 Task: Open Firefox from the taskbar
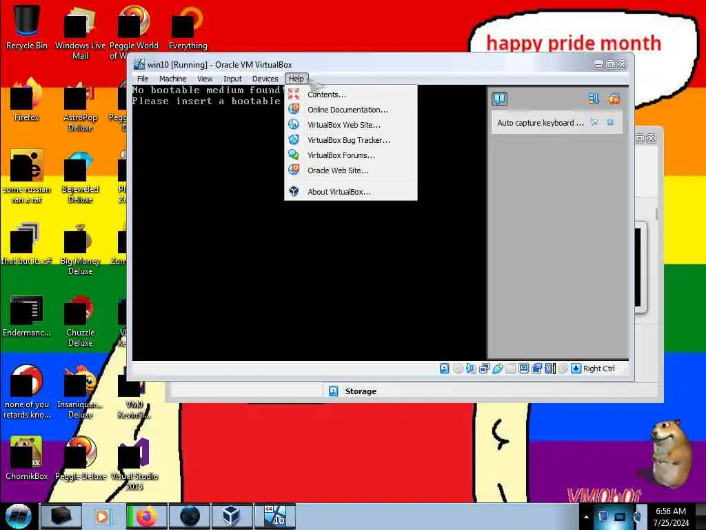click(x=146, y=516)
